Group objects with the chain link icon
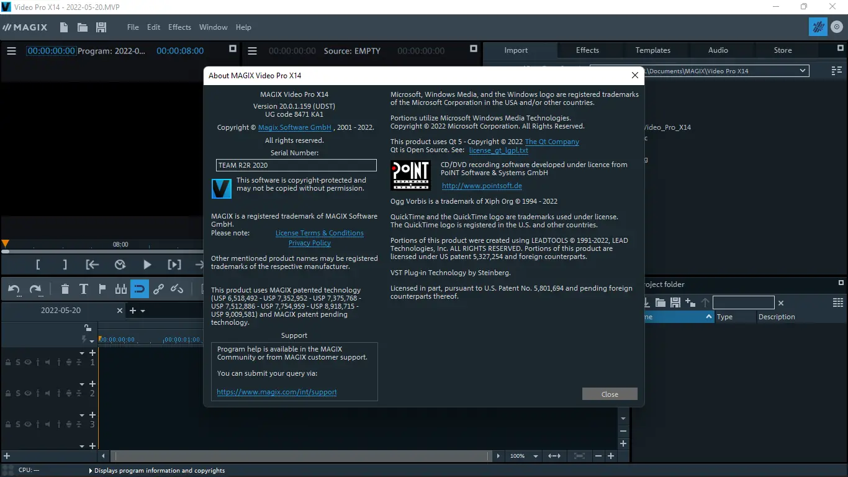 (x=158, y=289)
